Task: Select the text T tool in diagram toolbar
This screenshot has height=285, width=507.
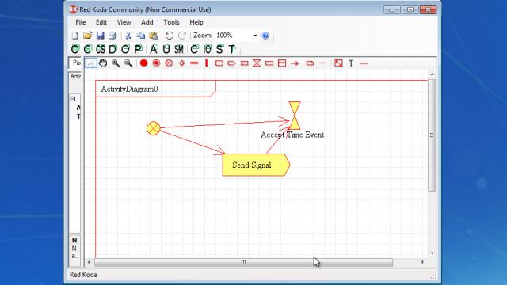Action: pyautogui.click(x=351, y=63)
